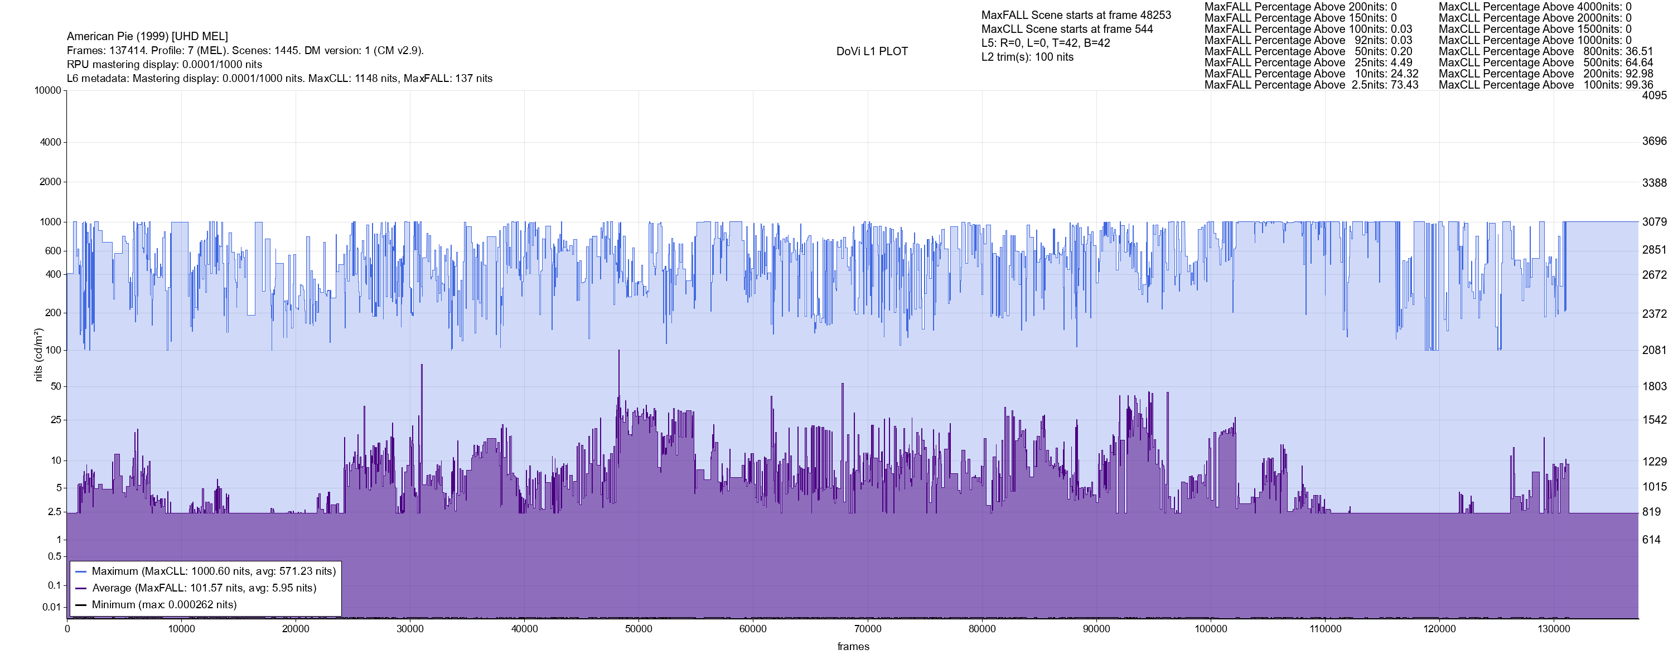Click the 'L2 trim(s): 100 nits' text

tap(1027, 57)
